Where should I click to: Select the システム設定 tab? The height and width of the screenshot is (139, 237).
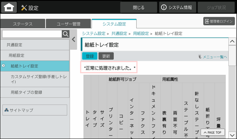(x=114, y=24)
